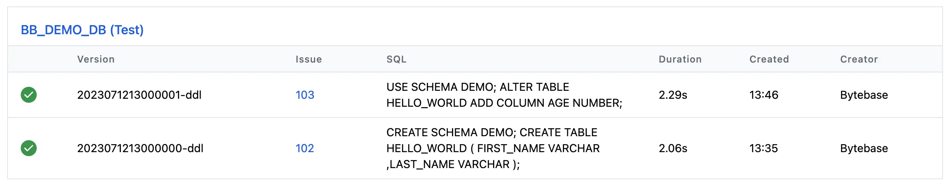
Task: Click the CREATE SCHEMA DEMO SQL statement
Action: pos(493,148)
